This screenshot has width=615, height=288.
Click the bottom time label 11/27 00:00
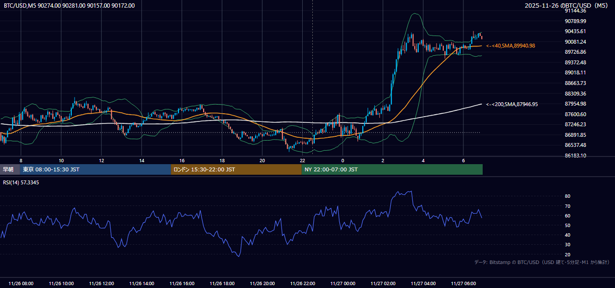pyautogui.click(x=343, y=284)
